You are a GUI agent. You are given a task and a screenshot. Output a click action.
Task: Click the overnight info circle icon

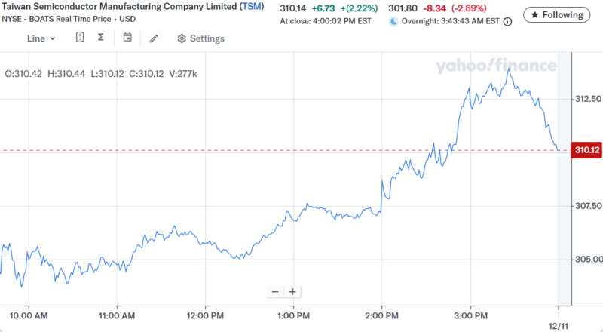click(507, 21)
